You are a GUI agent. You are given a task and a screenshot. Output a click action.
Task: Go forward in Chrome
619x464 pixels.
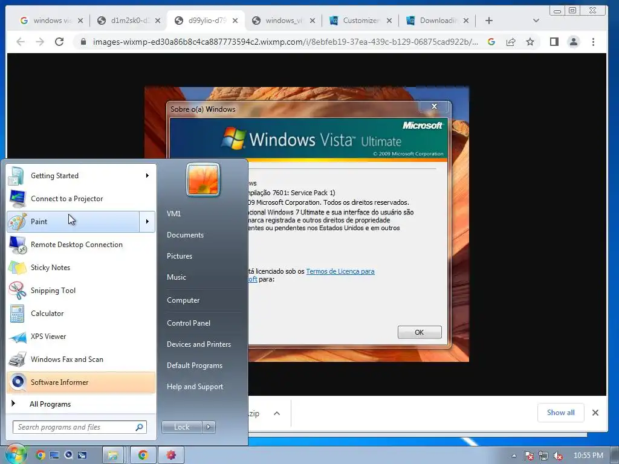40,42
